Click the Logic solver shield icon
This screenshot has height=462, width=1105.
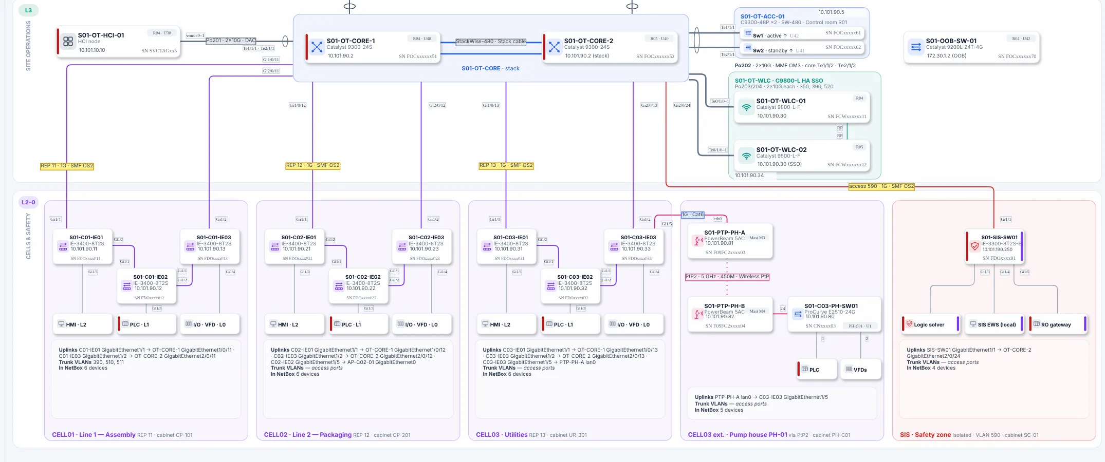click(x=909, y=324)
